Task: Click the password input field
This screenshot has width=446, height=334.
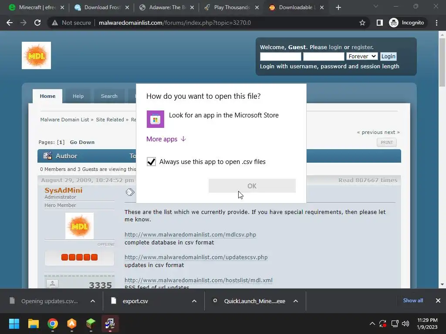Action: [324, 57]
